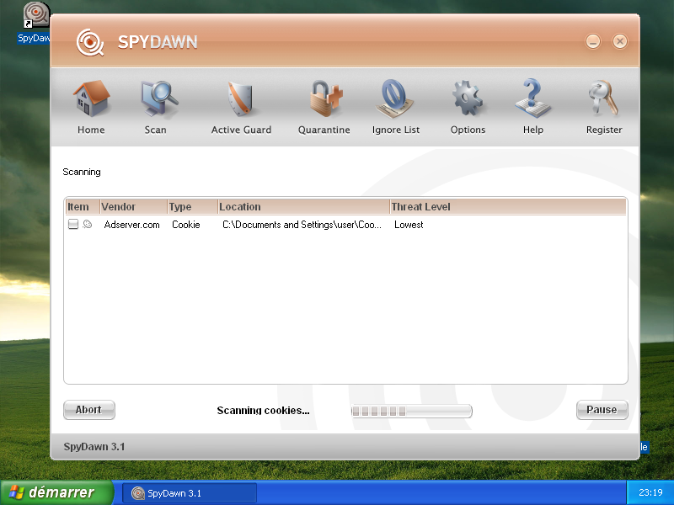This screenshot has width=674, height=505.
Task: Start a scan via magnifier monitor icon
Action: coord(159,98)
